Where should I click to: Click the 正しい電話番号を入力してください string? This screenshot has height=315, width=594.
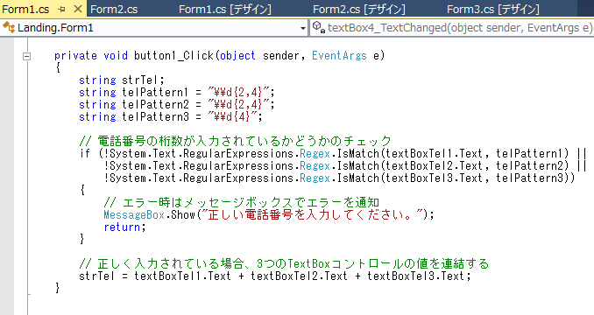coord(312,214)
